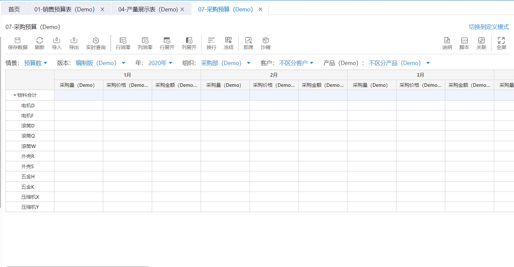514x267 pixels.
Task: Collapse the 物料合计 tree row
Action: coord(15,95)
